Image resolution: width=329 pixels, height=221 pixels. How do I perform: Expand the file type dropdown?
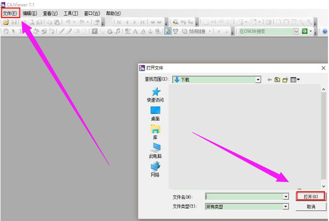(285, 207)
